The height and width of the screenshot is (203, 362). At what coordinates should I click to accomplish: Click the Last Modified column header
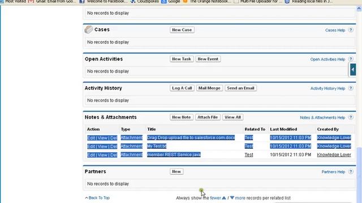[x=283, y=129]
